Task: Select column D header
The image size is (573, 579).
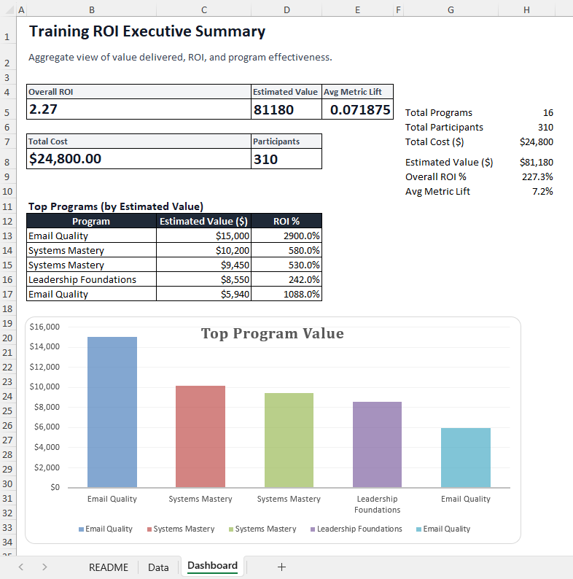Action: [x=286, y=10]
